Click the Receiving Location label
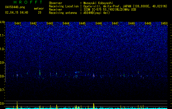Image resolution: width=172 pixels, height=109 pixels. point(64,6)
